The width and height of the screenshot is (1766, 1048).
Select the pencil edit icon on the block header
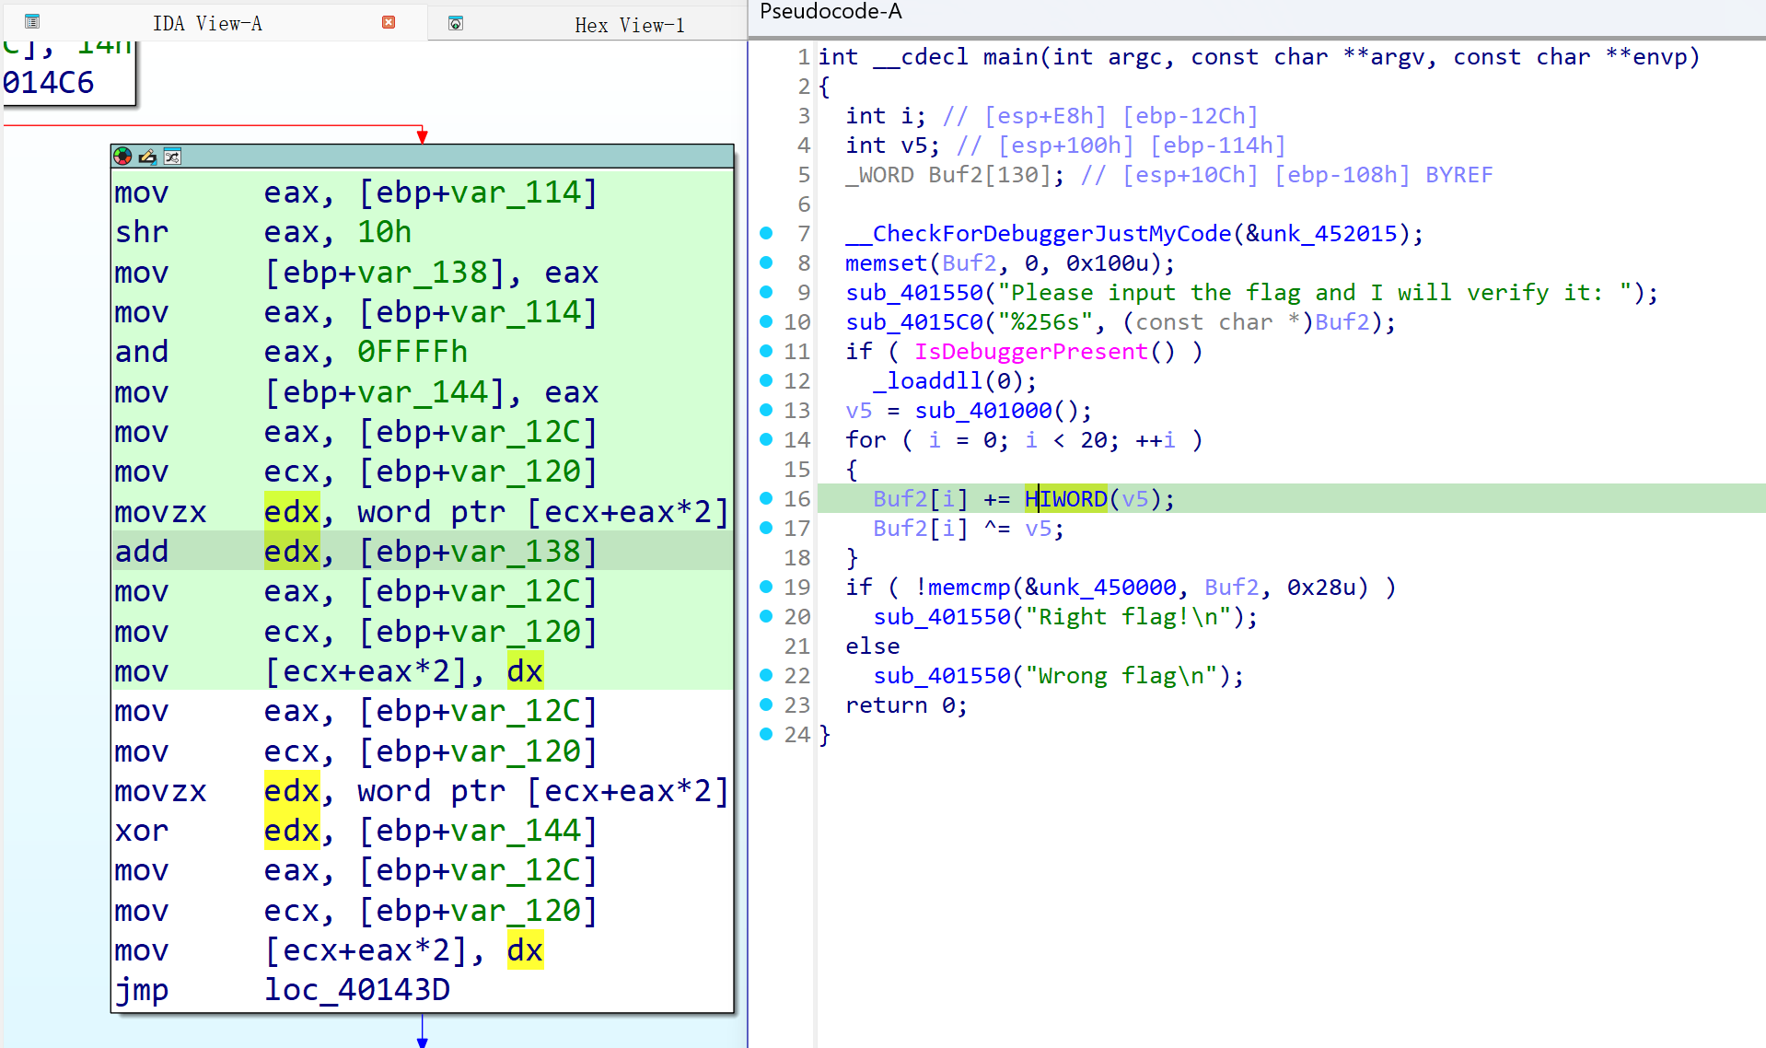146,157
